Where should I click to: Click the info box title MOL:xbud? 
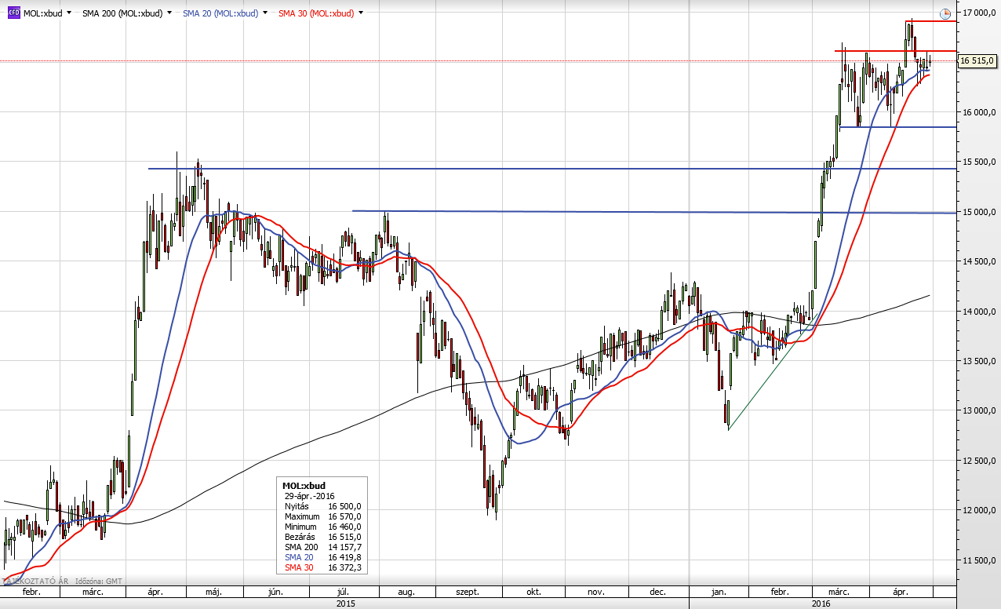(x=303, y=486)
